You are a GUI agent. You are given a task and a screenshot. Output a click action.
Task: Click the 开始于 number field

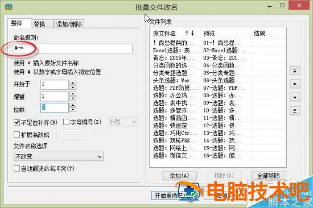(55, 85)
